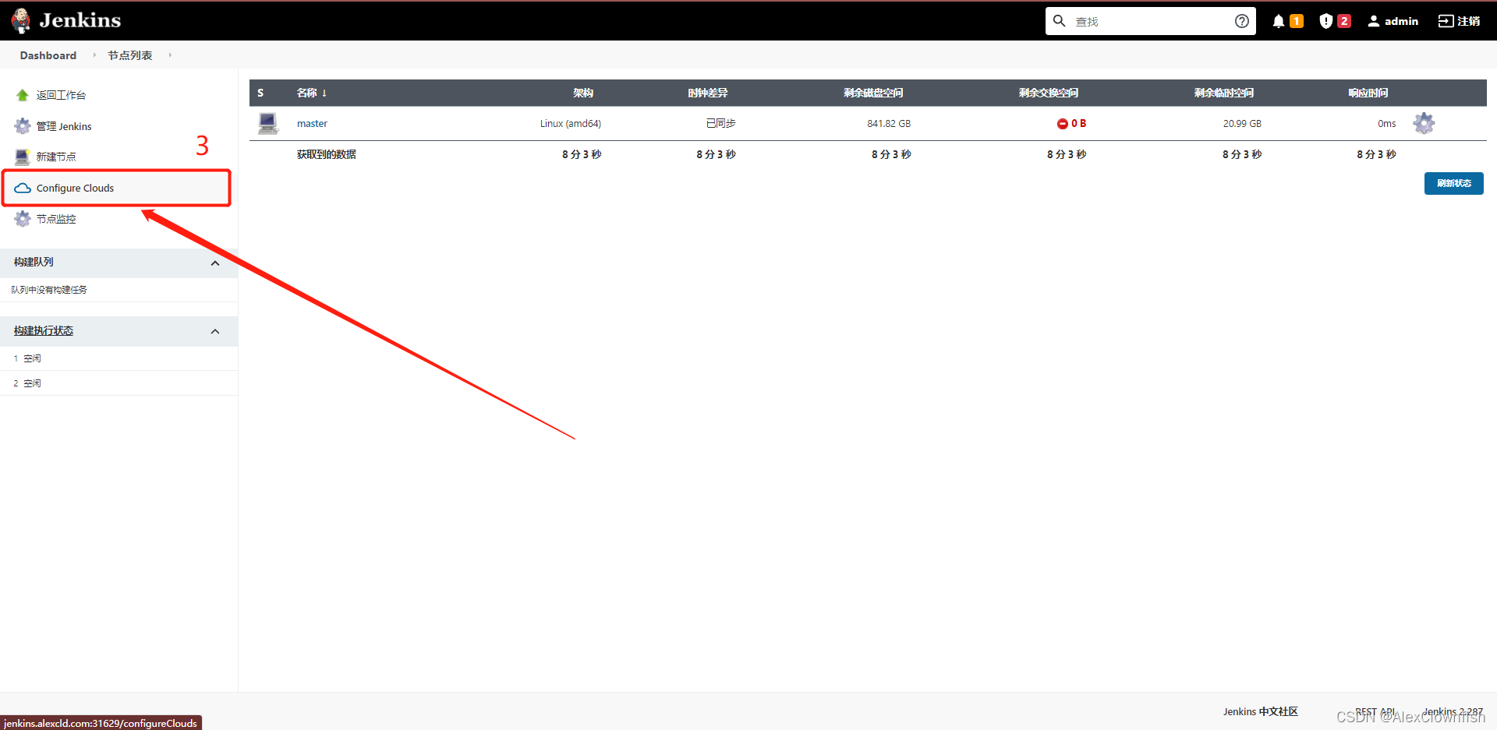Open the 构建执行状态 heading link

click(x=44, y=331)
